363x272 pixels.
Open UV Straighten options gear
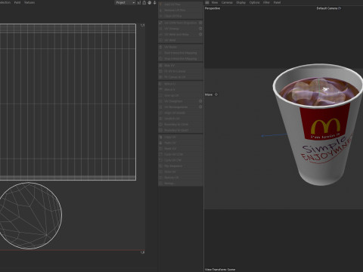[x=200, y=101]
